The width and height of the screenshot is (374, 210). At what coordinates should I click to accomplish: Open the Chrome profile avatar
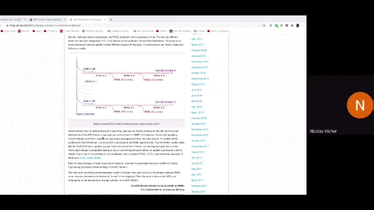[x=297, y=25]
